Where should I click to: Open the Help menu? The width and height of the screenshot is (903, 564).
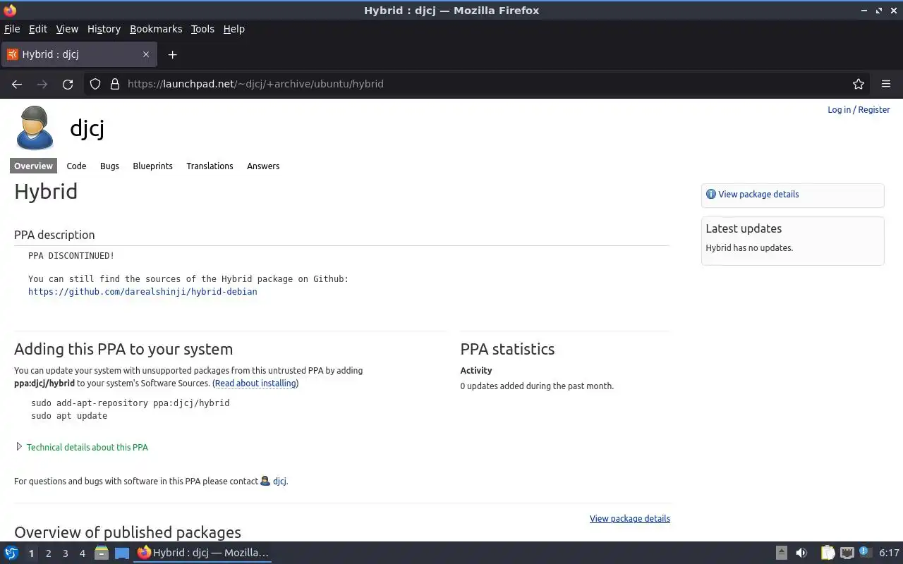(x=234, y=29)
